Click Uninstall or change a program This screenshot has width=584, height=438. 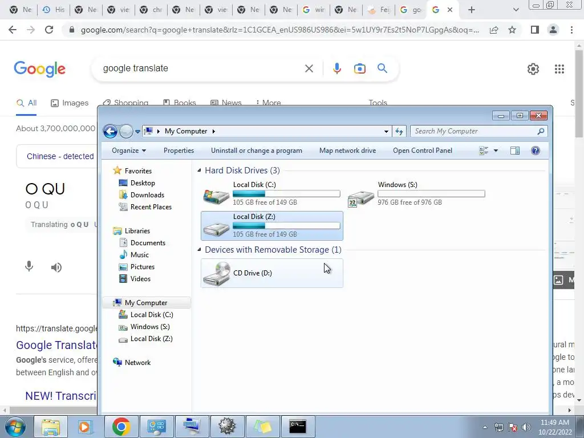(257, 151)
